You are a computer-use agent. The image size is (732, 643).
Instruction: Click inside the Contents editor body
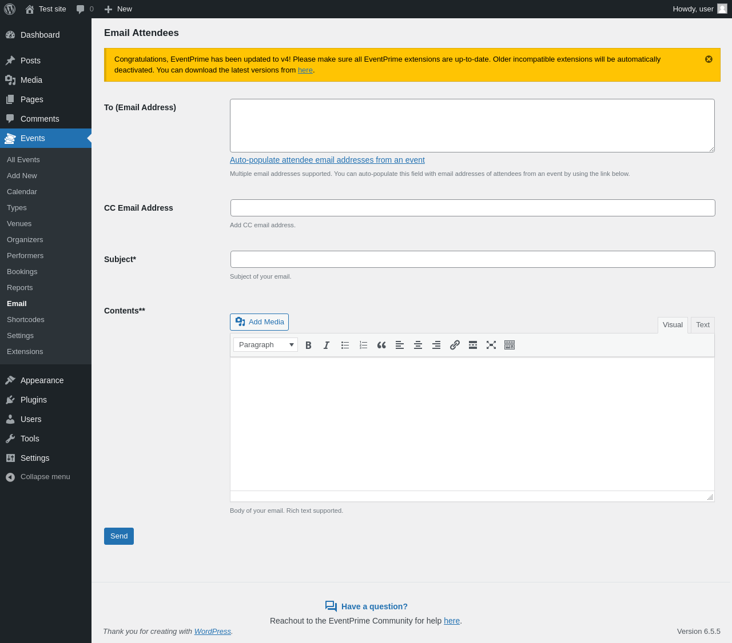pyautogui.click(x=472, y=424)
